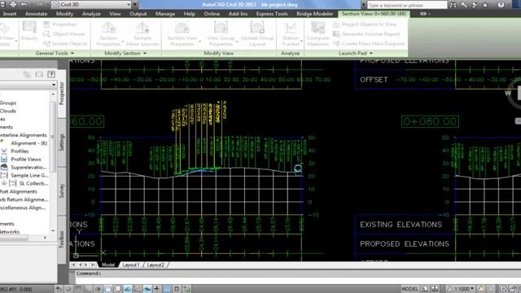The height and width of the screenshot is (293, 521).
Task: Select Profile Views tree item
Action: point(26,160)
